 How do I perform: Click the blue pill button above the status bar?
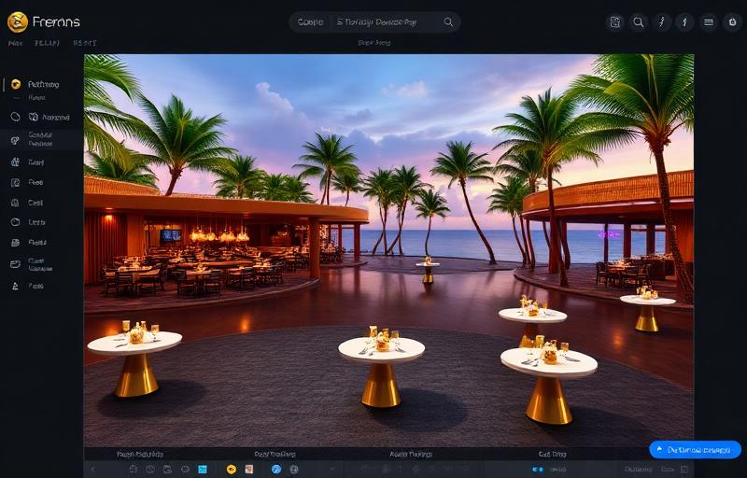(x=695, y=449)
